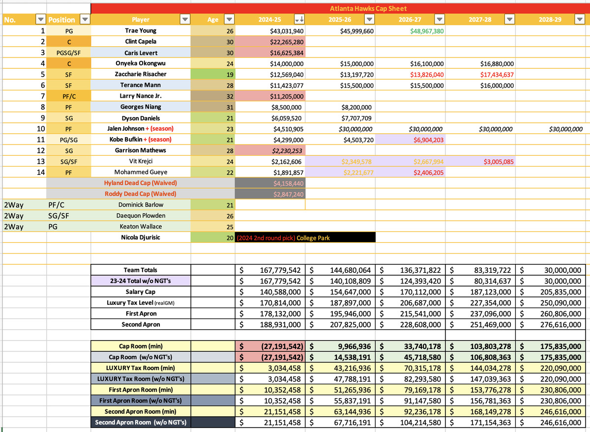Screen dimensions: 590x432
Task: Select the Roddy Dead Cap (Waived) cell
Action: coord(141,194)
